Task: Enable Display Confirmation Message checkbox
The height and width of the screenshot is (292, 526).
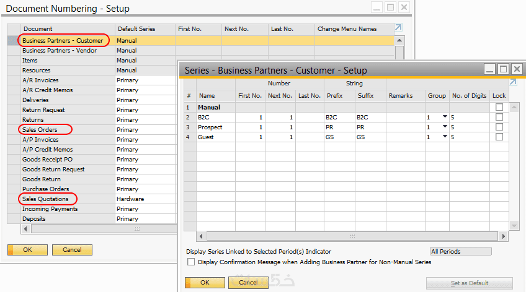Action: click(x=191, y=262)
